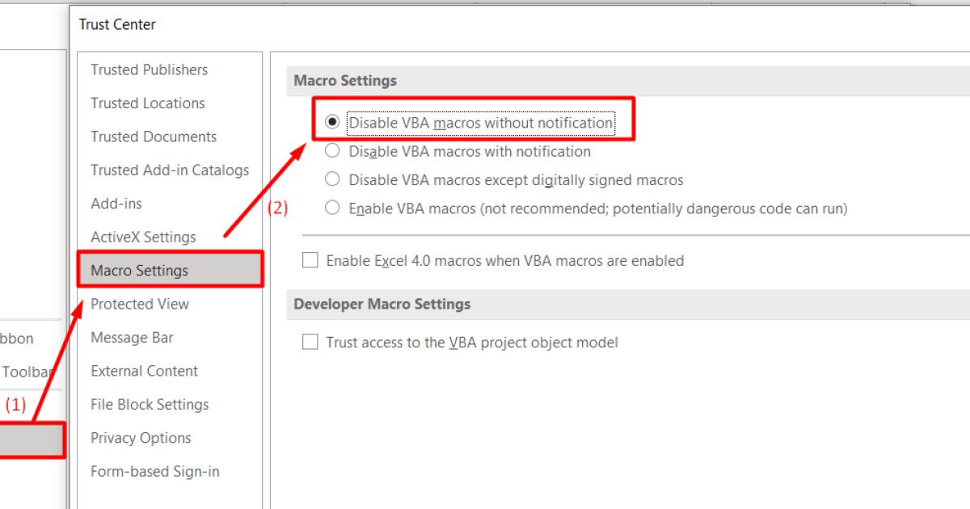970x509 pixels.
Task: Tick Trust access to VBA project model
Action: 310,343
